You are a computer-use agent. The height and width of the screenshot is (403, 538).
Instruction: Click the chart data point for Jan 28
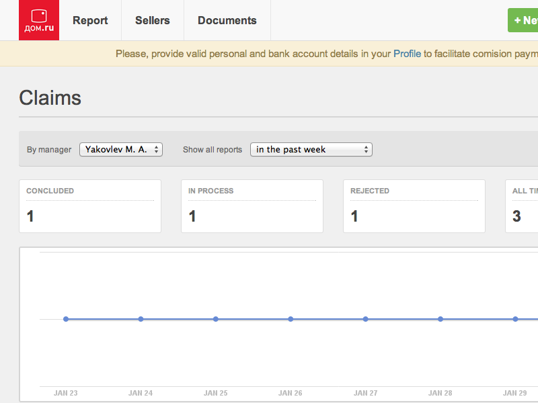click(x=440, y=319)
